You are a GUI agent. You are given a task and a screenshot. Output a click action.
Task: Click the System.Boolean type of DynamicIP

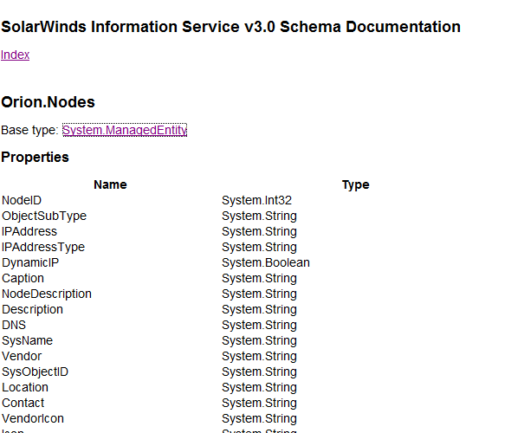coord(266,262)
